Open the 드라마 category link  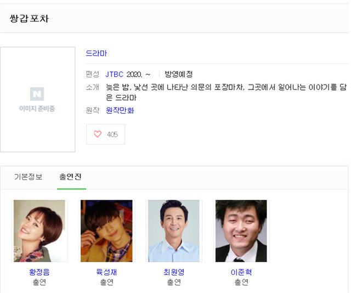point(97,53)
